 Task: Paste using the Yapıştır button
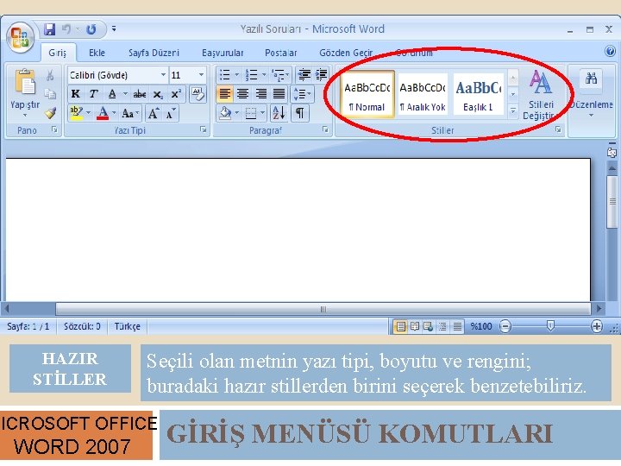click(x=25, y=92)
